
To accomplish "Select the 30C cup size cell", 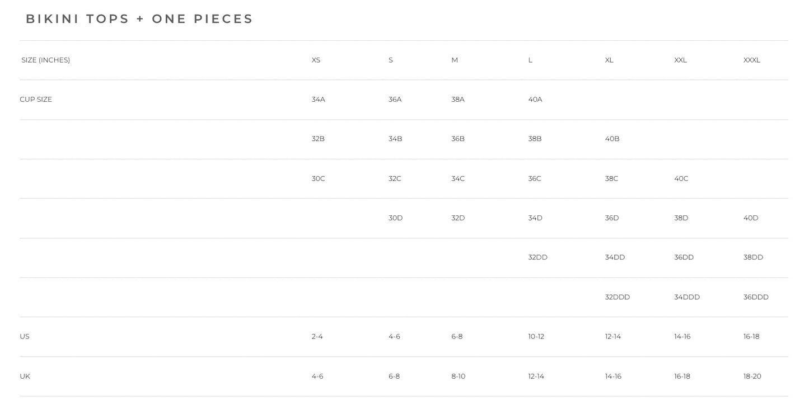I will pos(318,178).
